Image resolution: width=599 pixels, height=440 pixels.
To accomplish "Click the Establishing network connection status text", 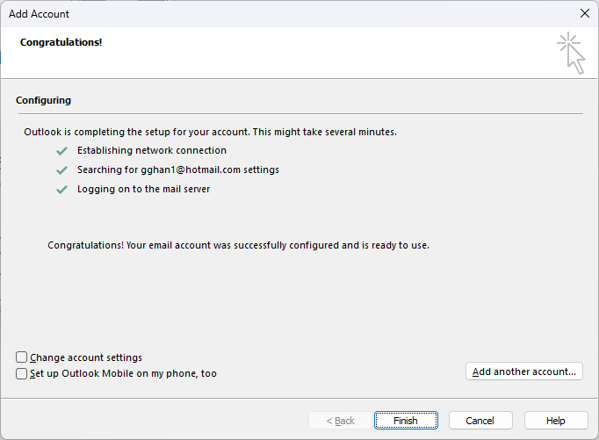I will click(x=151, y=150).
